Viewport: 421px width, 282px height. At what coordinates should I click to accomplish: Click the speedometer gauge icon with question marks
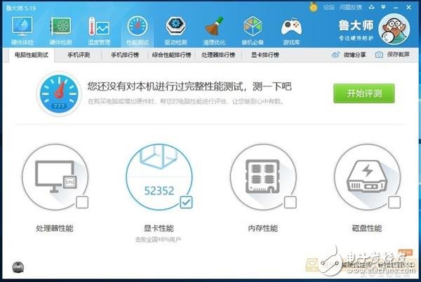(59, 94)
